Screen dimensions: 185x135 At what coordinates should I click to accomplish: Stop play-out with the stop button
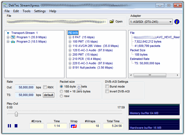tap(16, 126)
